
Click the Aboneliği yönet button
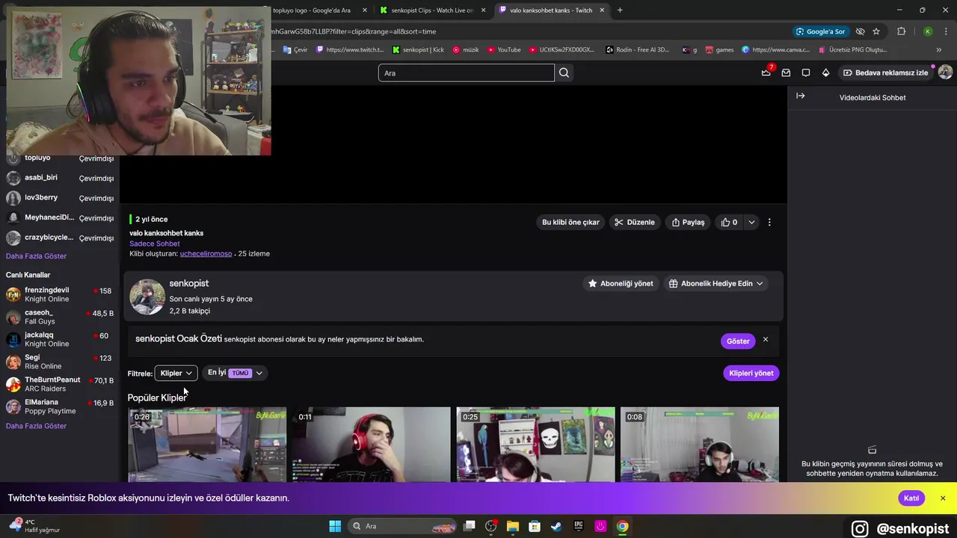(x=621, y=284)
